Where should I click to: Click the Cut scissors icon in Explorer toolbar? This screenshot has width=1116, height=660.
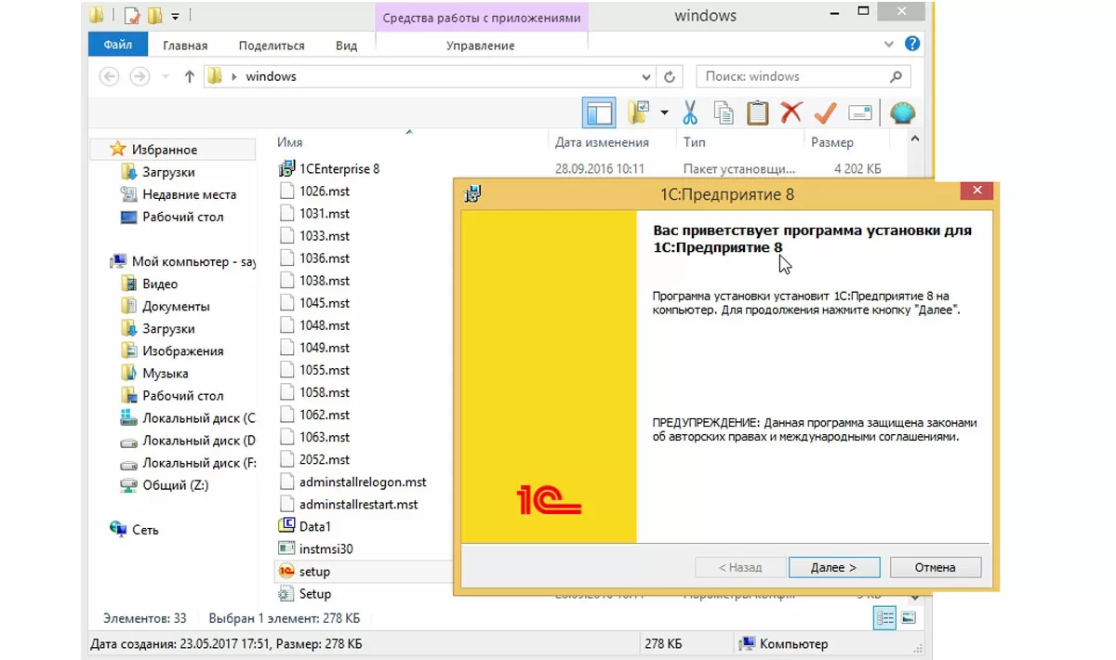coord(690,113)
